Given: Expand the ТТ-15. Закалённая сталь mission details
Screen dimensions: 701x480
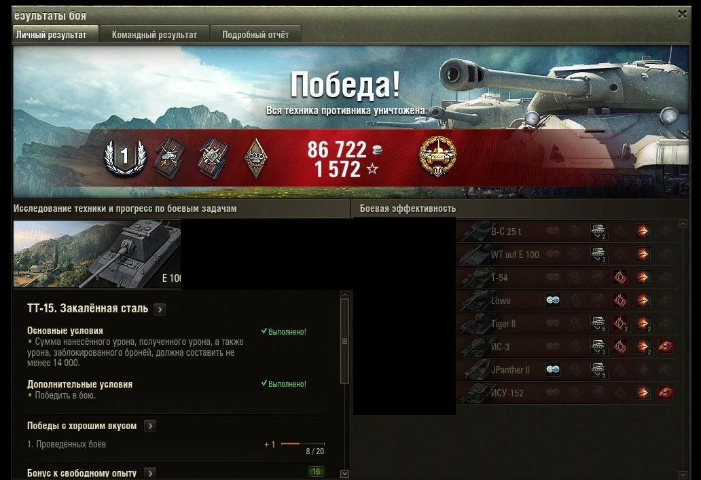Looking at the screenshot, I should pyautogui.click(x=160, y=310).
